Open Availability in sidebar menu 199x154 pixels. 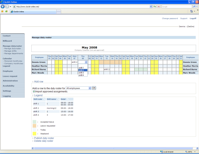[x=9, y=86]
